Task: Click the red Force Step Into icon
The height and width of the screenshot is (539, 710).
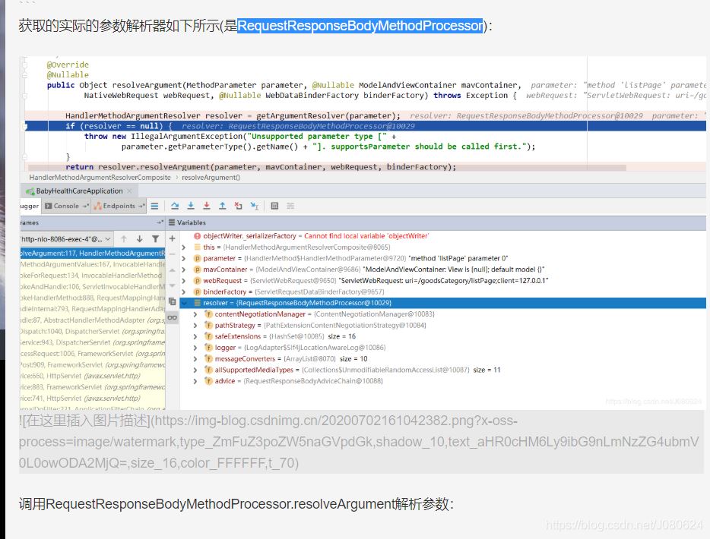Action: tap(206, 206)
